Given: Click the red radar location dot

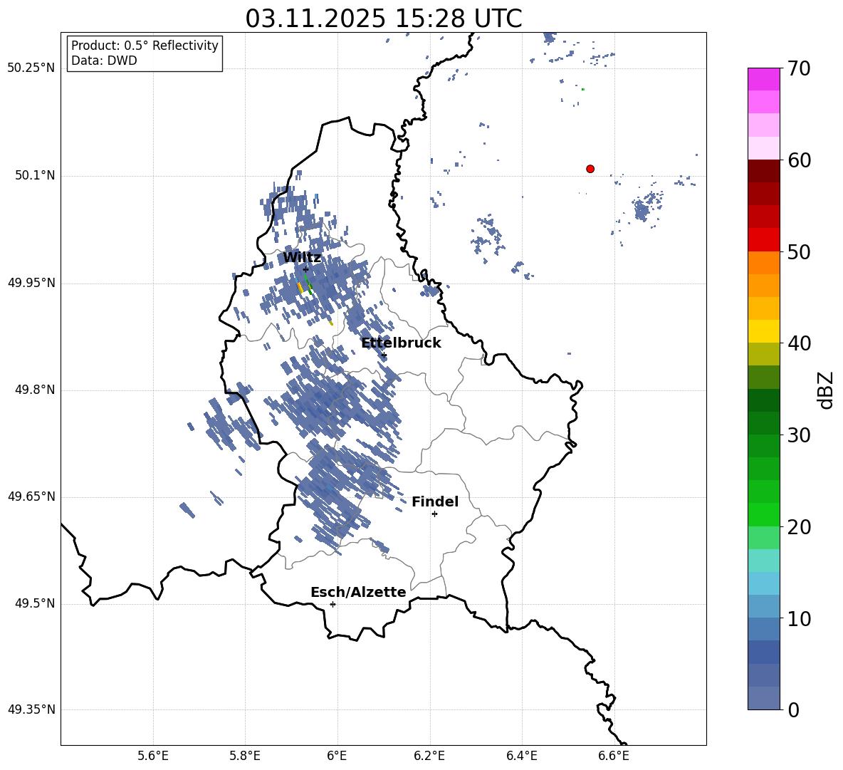Looking at the screenshot, I should pyautogui.click(x=590, y=169).
